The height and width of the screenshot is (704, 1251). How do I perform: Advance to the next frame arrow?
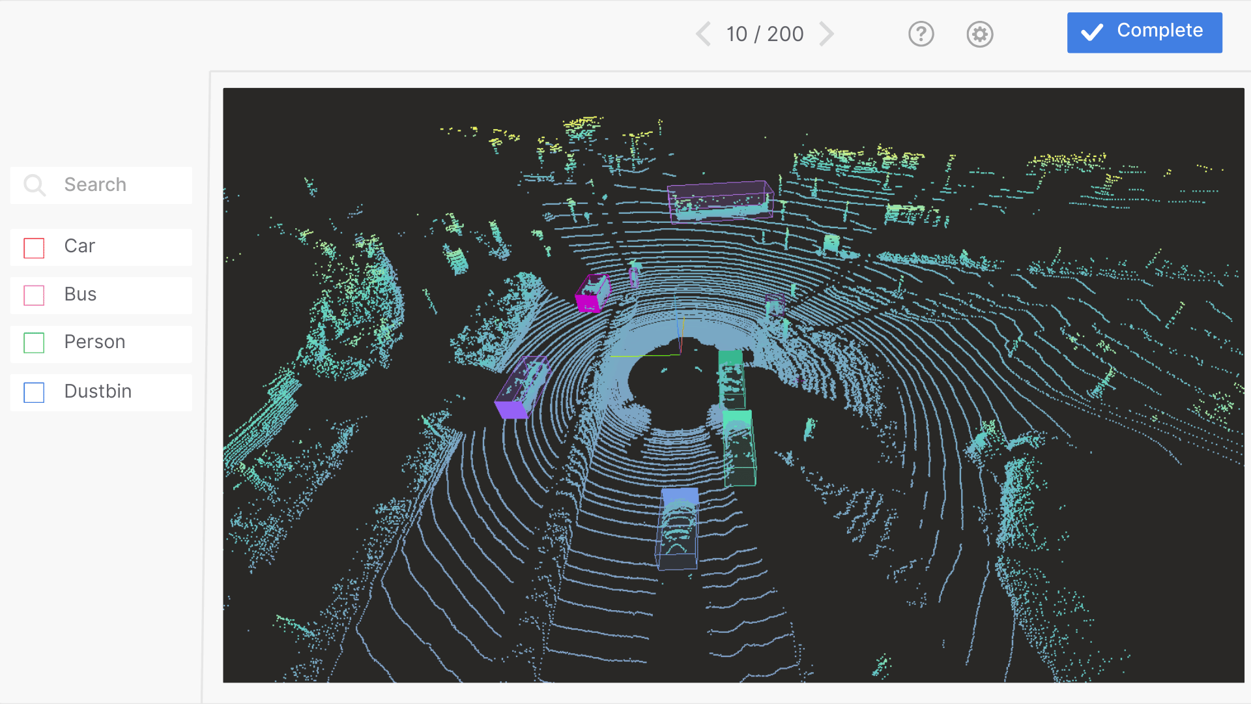(826, 34)
